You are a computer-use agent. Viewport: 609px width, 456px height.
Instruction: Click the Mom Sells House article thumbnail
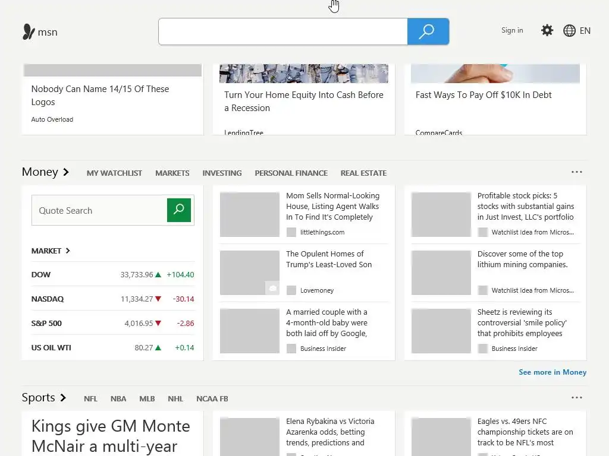click(249, 214)
